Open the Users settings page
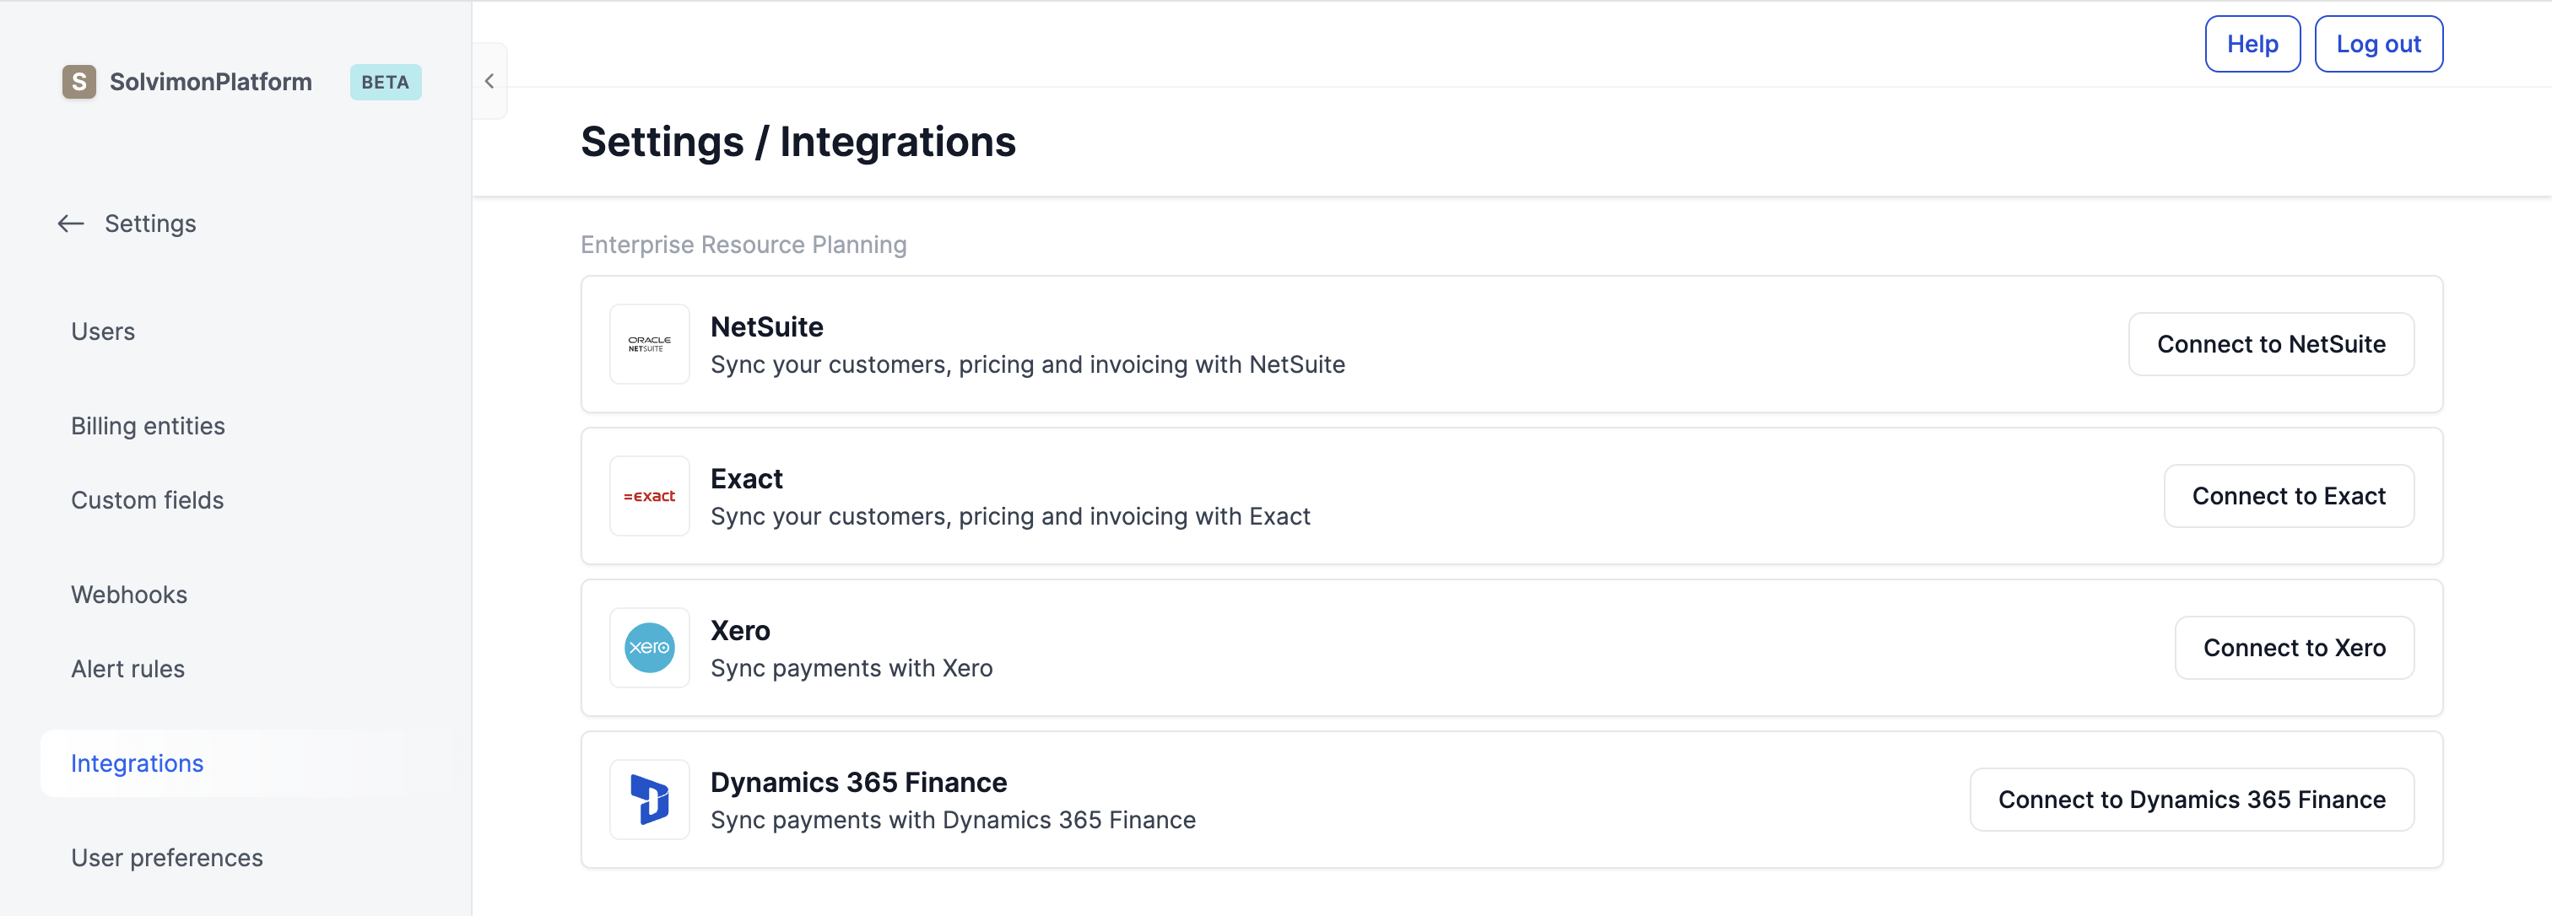This screenshot has width=2552, height=916. pyautogui.click(x=103, y=331)
